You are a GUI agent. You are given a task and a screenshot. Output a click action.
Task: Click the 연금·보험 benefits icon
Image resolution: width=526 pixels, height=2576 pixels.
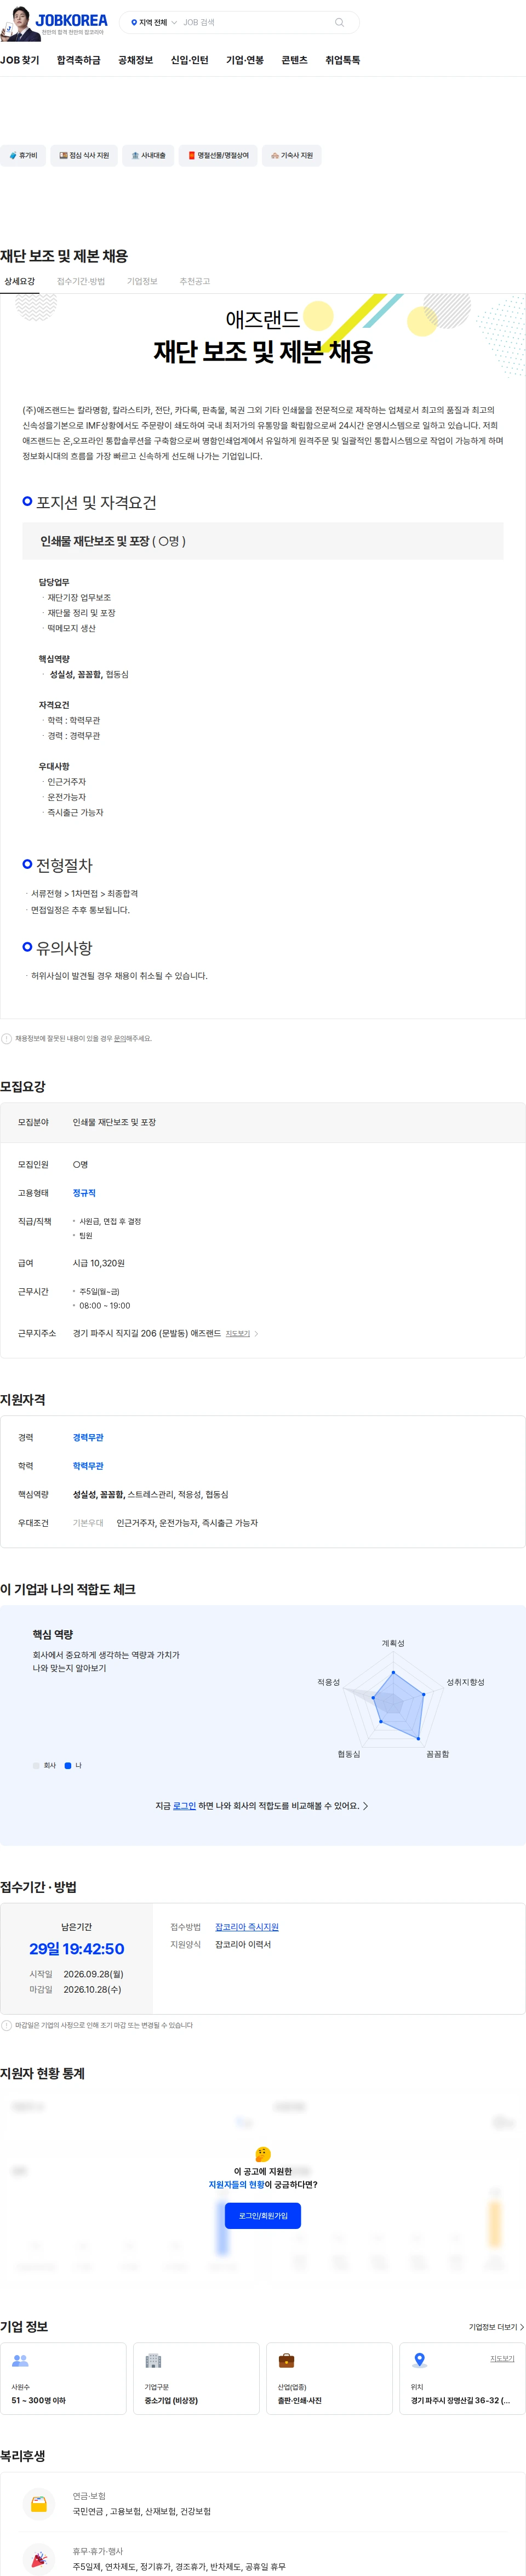(39, 2505)
